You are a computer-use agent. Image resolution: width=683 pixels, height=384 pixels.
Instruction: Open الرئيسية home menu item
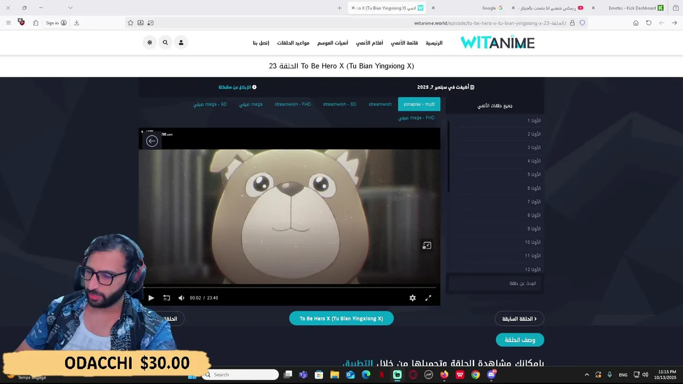tap(434, 43)
